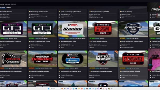Open iRacing GT3 Regional Tour - Americas title
Image resolution: width=160 pixels, height=90 pixels.
click(x=10, y=41)
